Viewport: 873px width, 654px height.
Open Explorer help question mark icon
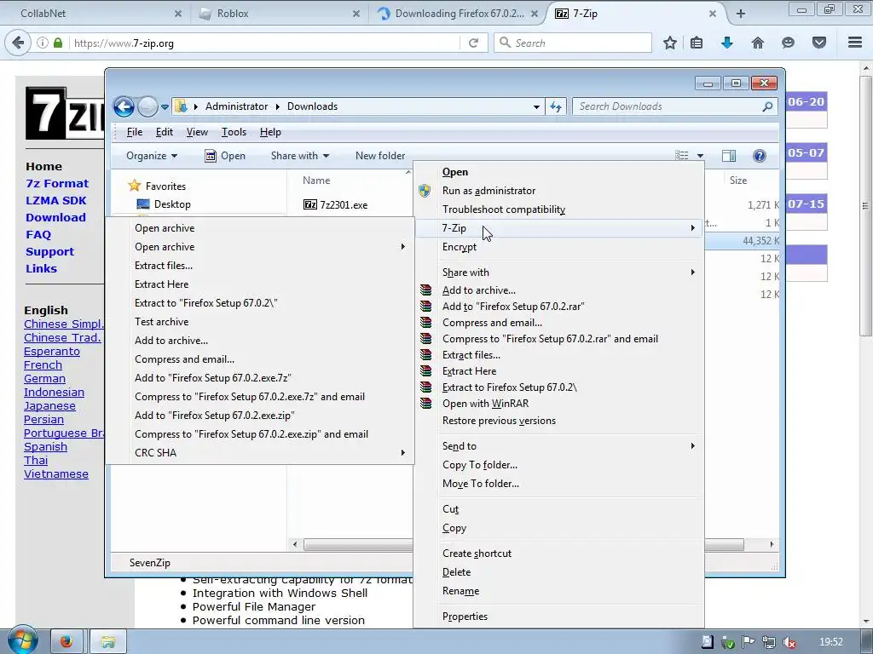coord(759,156)
